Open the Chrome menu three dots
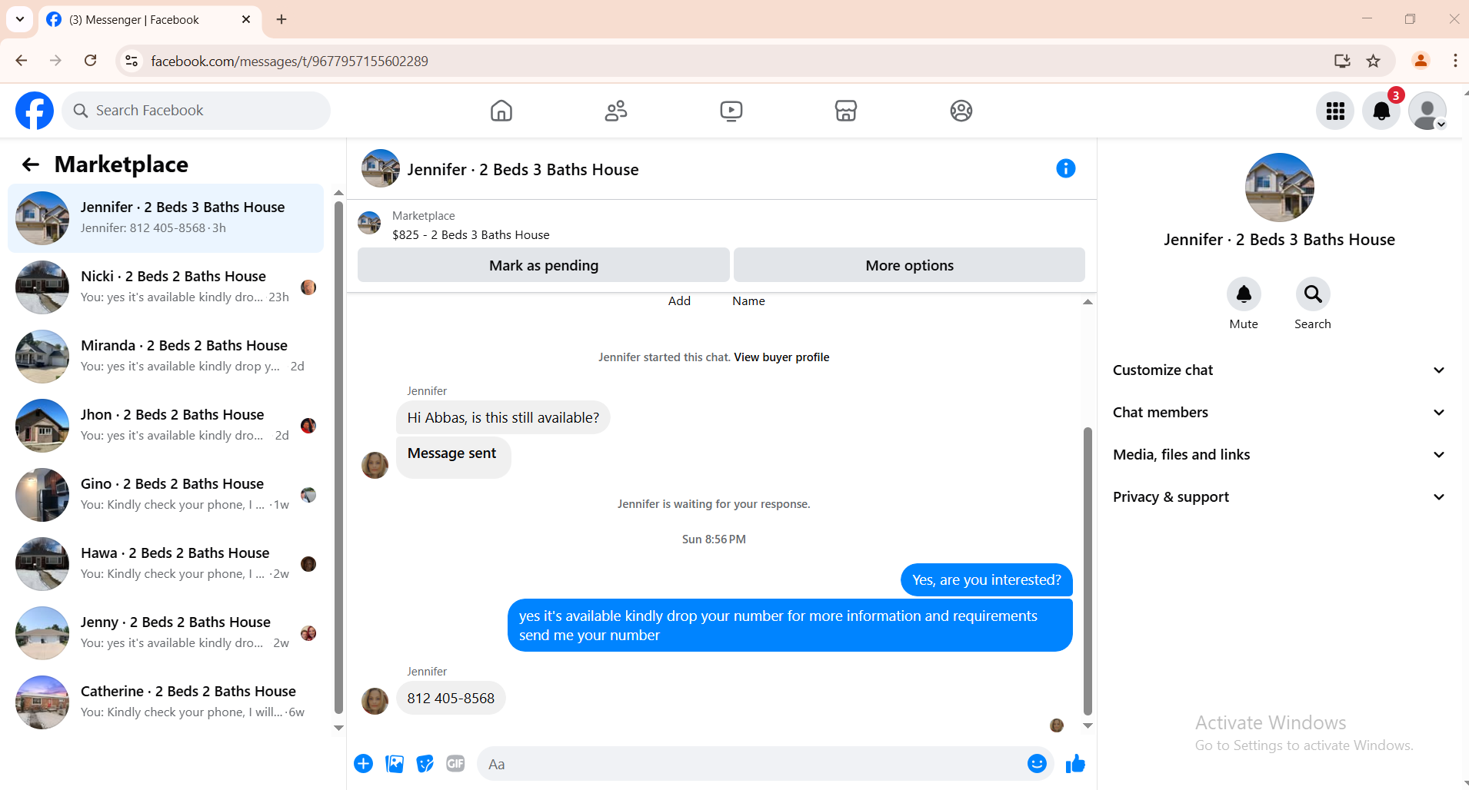 pos(1455,61)
